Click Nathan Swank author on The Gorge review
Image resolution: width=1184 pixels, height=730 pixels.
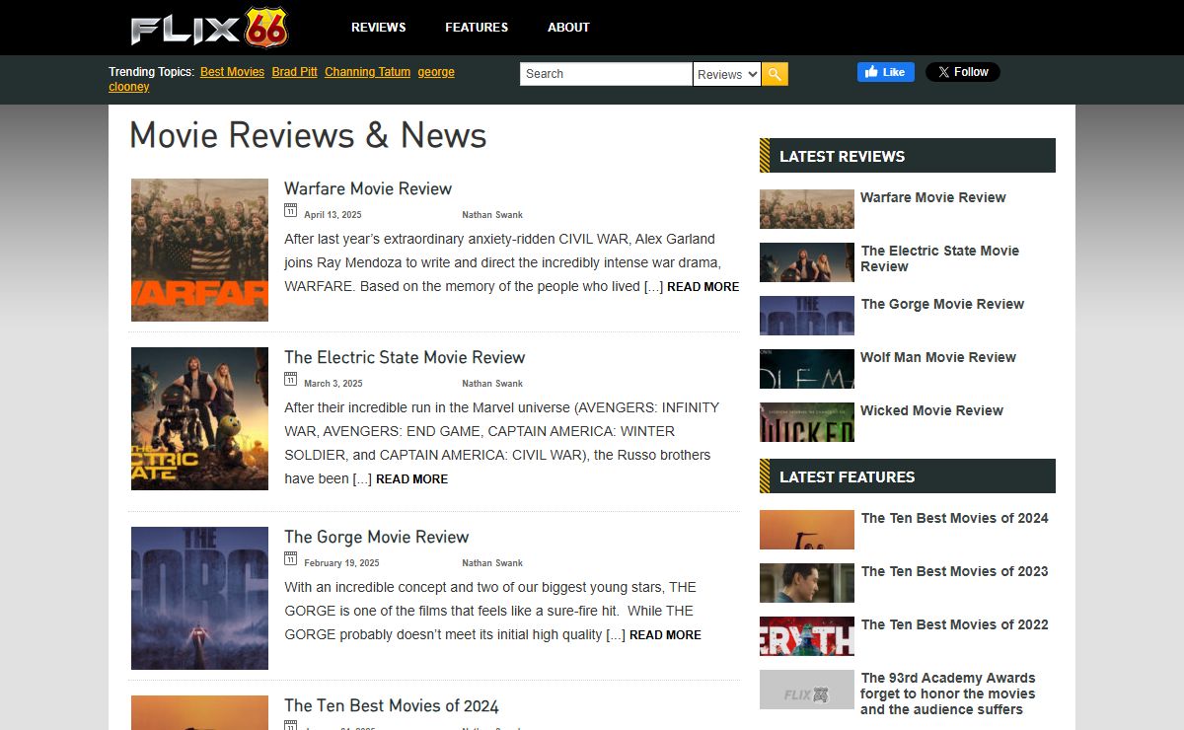click(x=492, y=563)
